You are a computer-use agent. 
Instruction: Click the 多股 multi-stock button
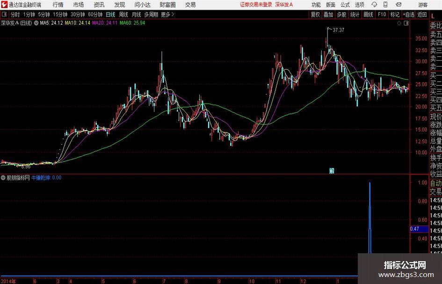tap(341, 14)
